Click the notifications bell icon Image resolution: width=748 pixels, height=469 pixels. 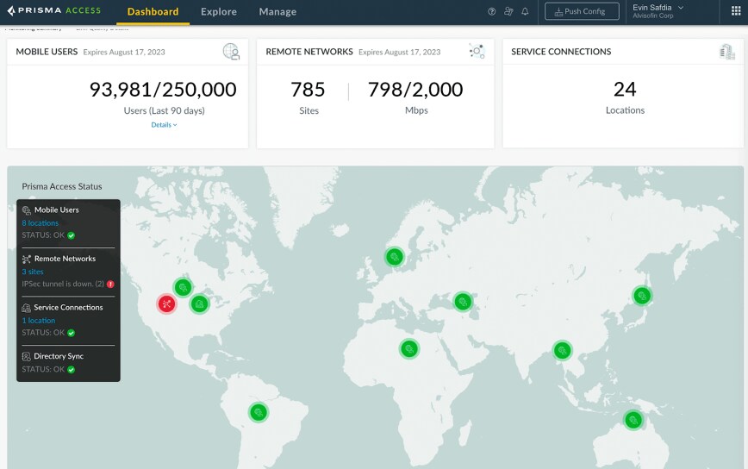click(x=525, y=12)
